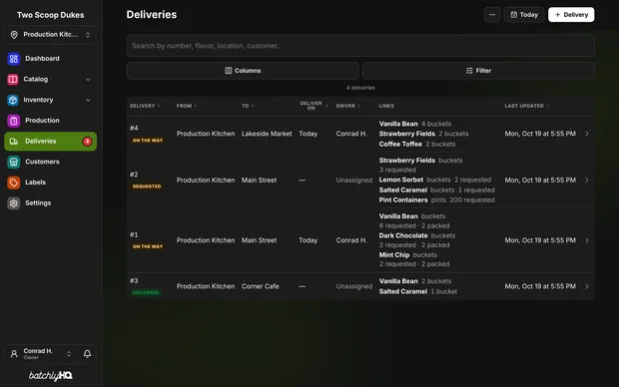The image size is (619, 387).
Task: Click the red badge on Deliveries
Action: click(87, 142)
